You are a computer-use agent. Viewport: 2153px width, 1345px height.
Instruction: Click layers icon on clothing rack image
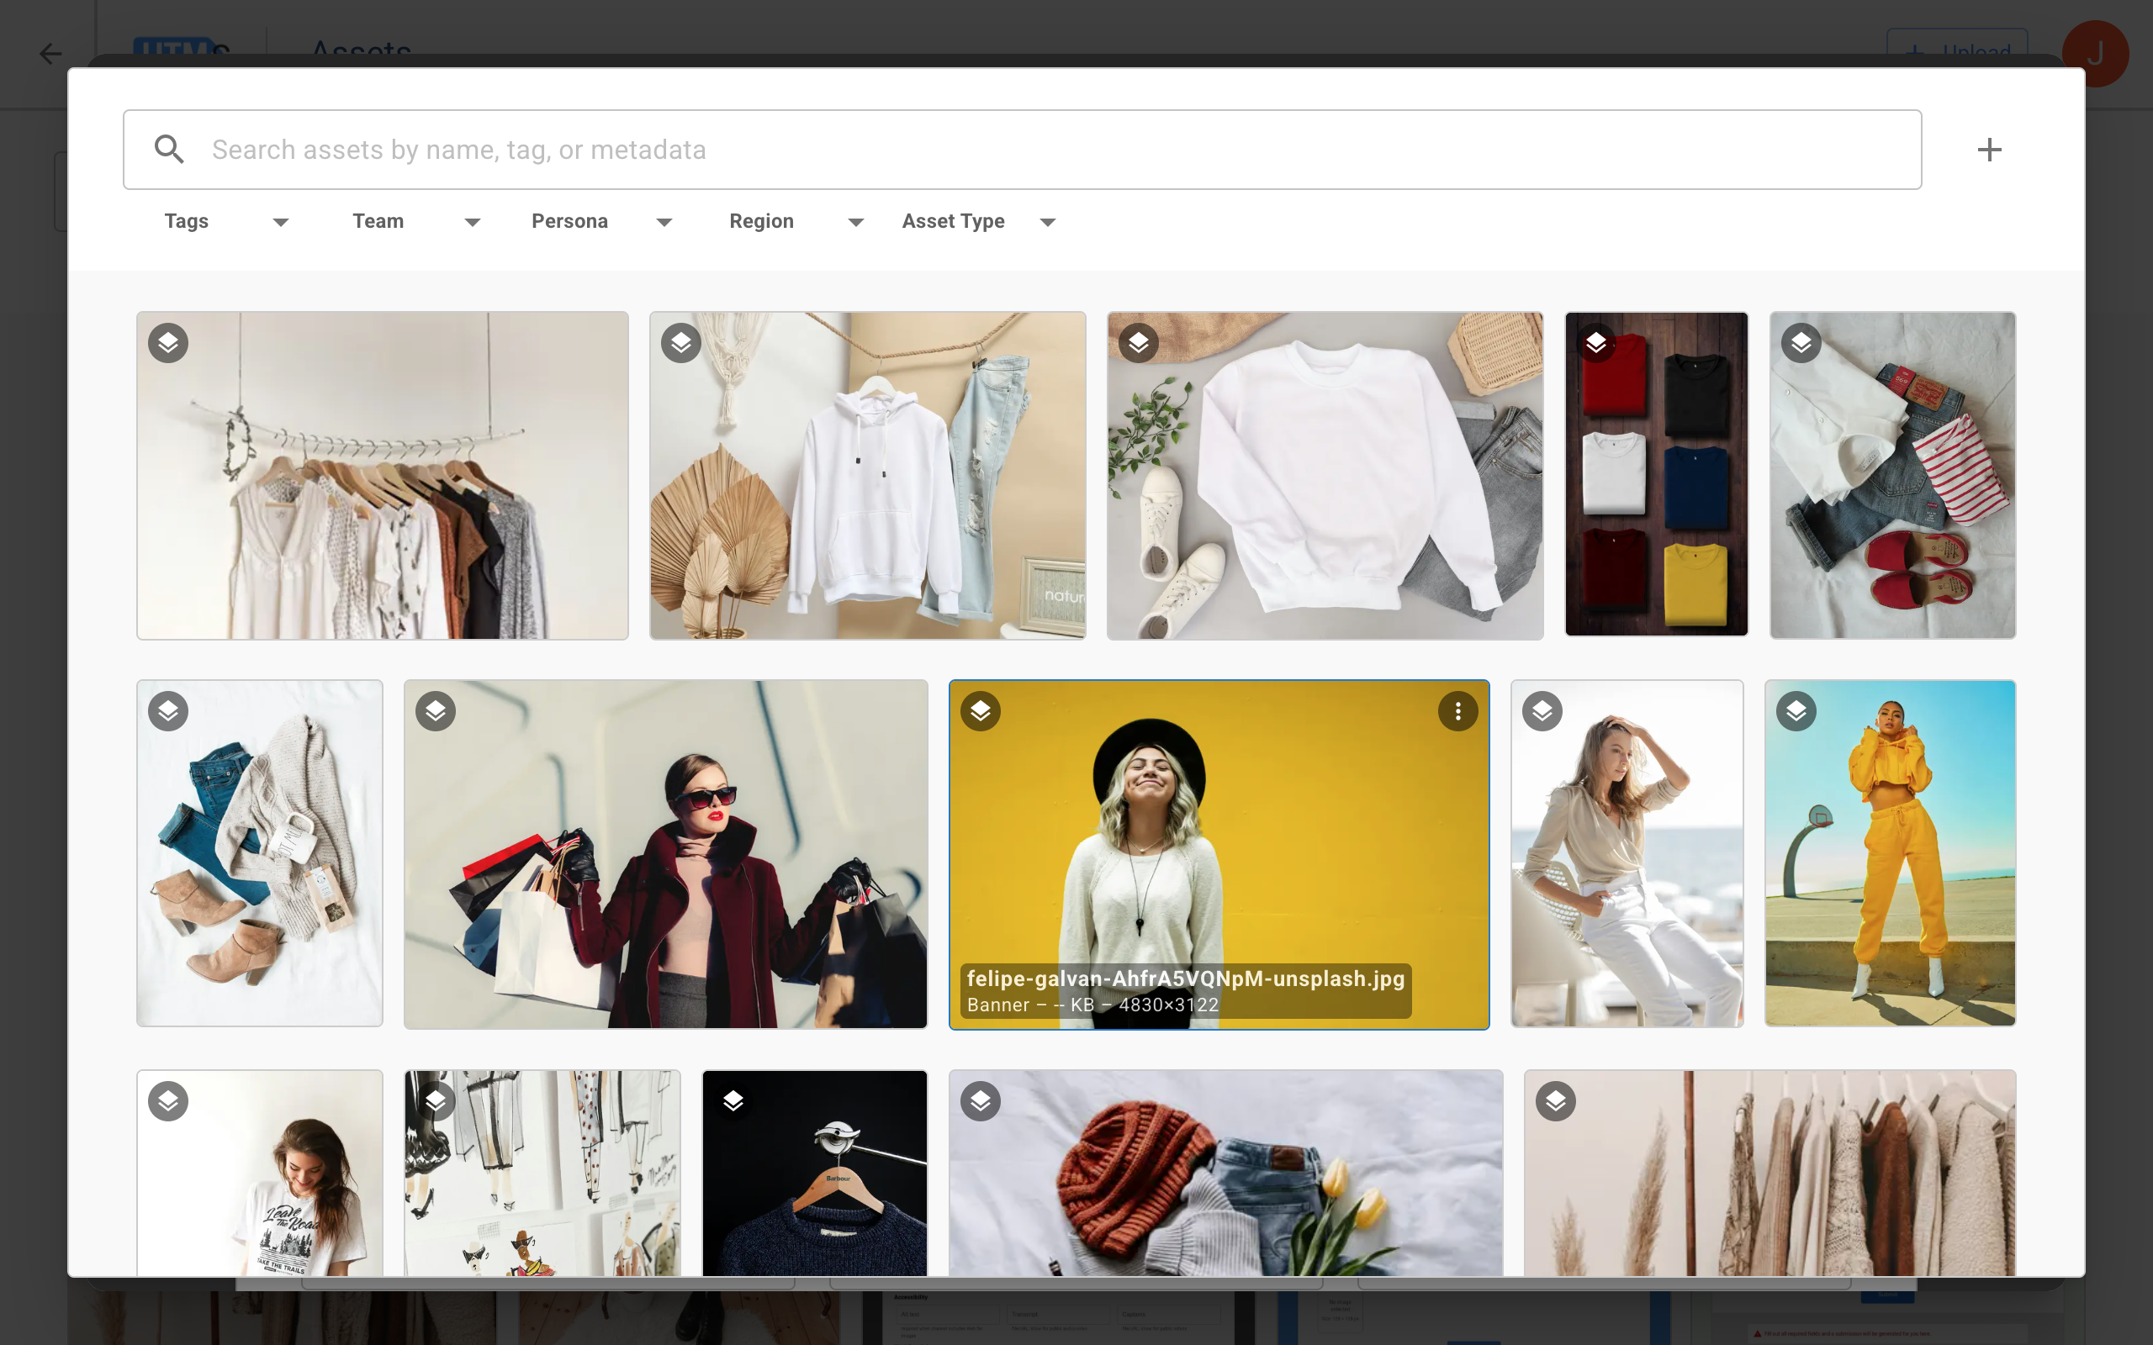click(x=168, y=343)
